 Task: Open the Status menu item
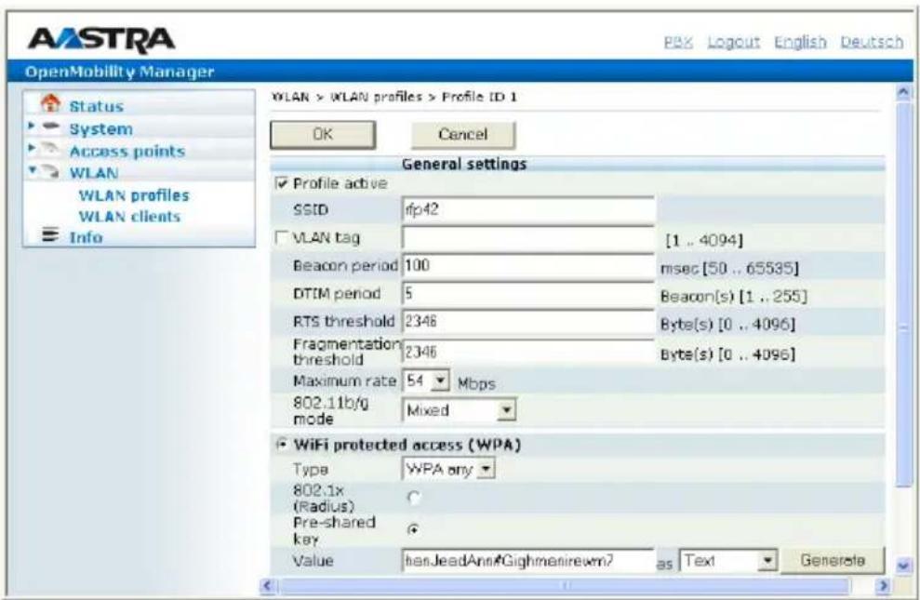tap(96, 106)
